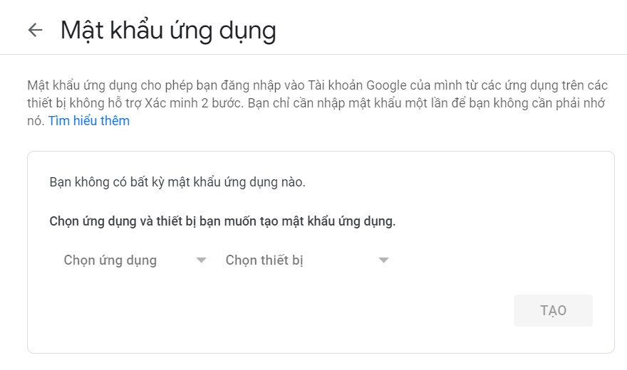Click the bold "Chọn ứng dụng và thiết bị" instruction
Image resolution: width=627 pixels, height=370 pixels.
pos(222,221)
